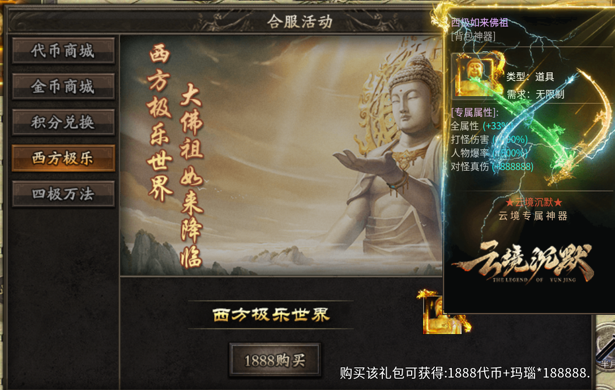Click the golden Buddha reward item icon
Screen dimensions: 615x390
[x=442, y=312]
